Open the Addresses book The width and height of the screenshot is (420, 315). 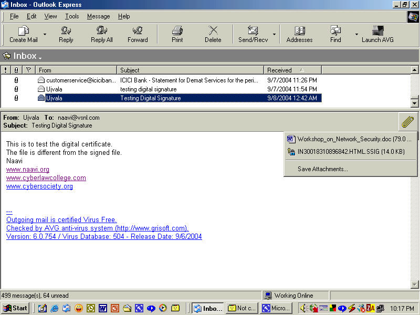[x=299, y=34]
